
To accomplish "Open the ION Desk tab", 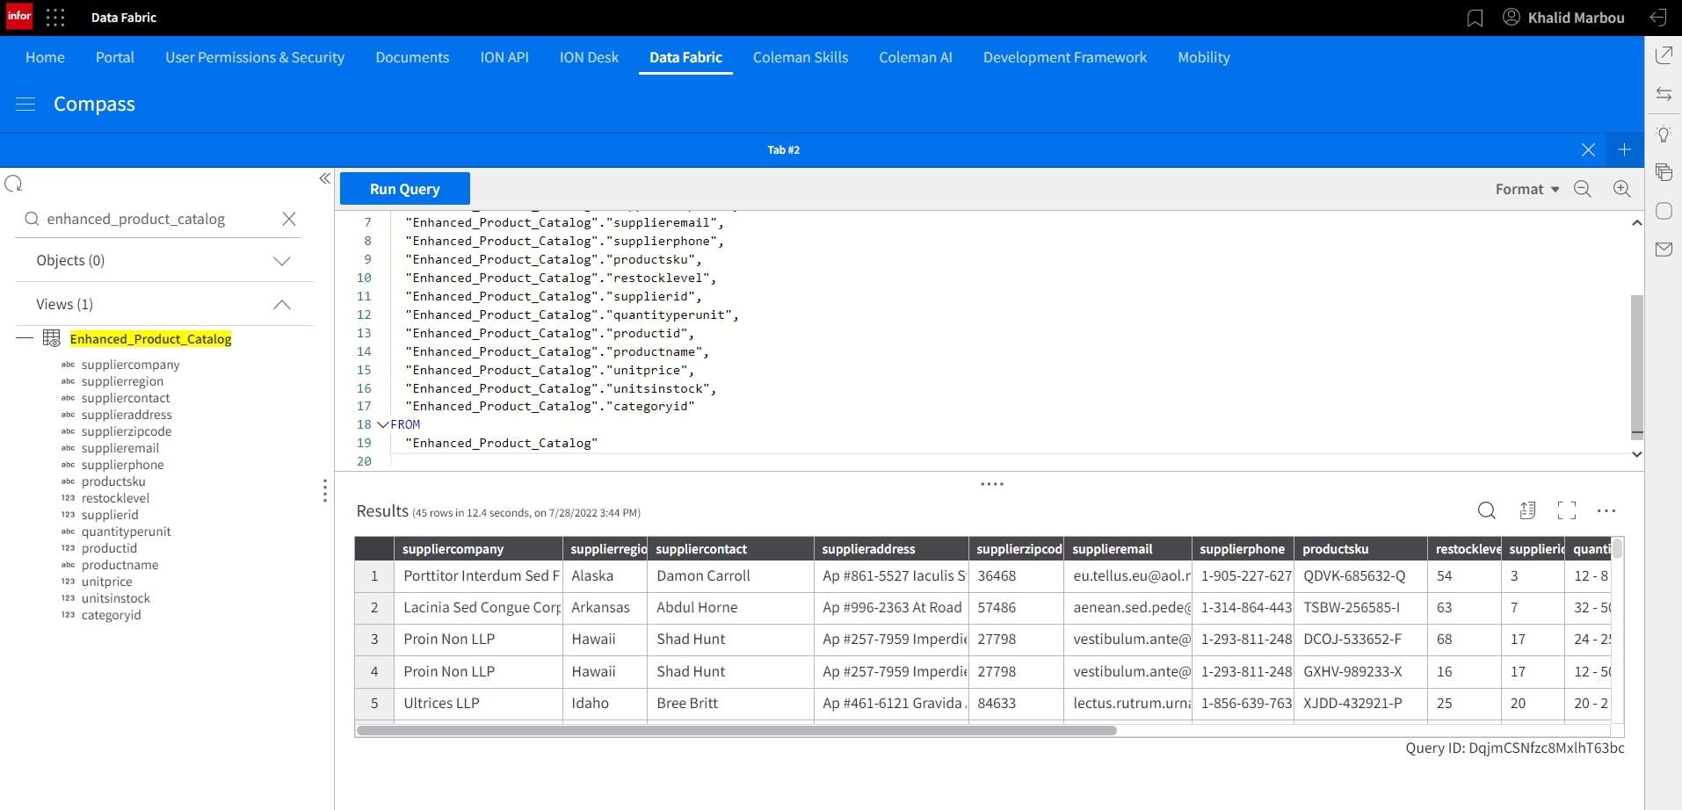I will (x=589, y=57).
